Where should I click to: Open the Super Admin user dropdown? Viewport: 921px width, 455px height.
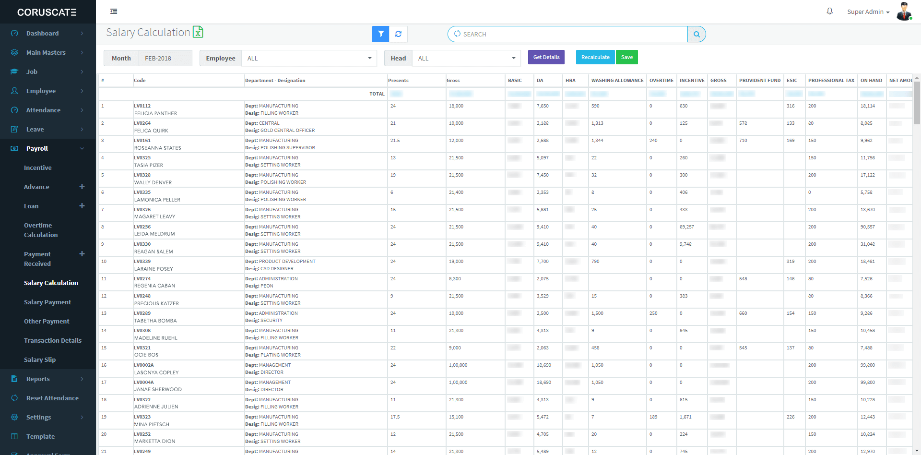click(868, 12)
